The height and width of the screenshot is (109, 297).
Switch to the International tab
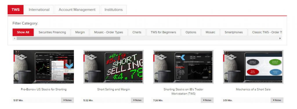point(39,10)
